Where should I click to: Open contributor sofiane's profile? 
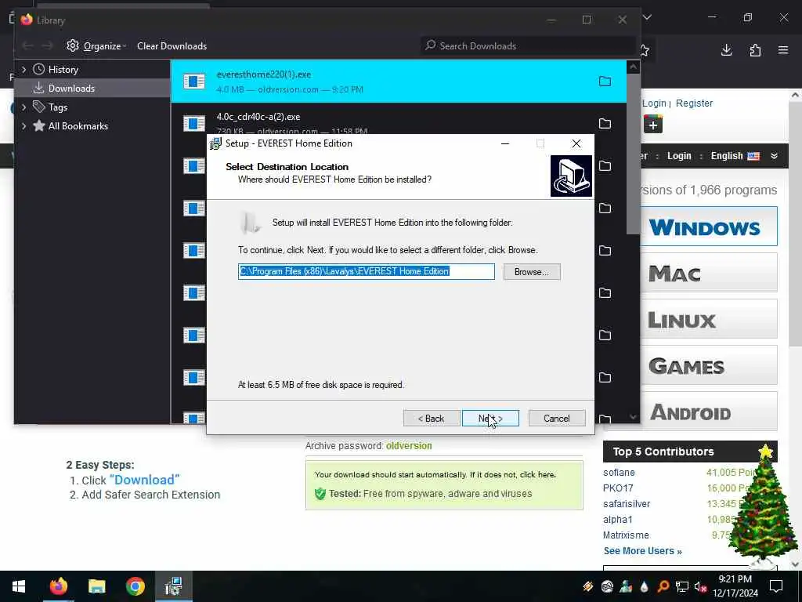619,473
